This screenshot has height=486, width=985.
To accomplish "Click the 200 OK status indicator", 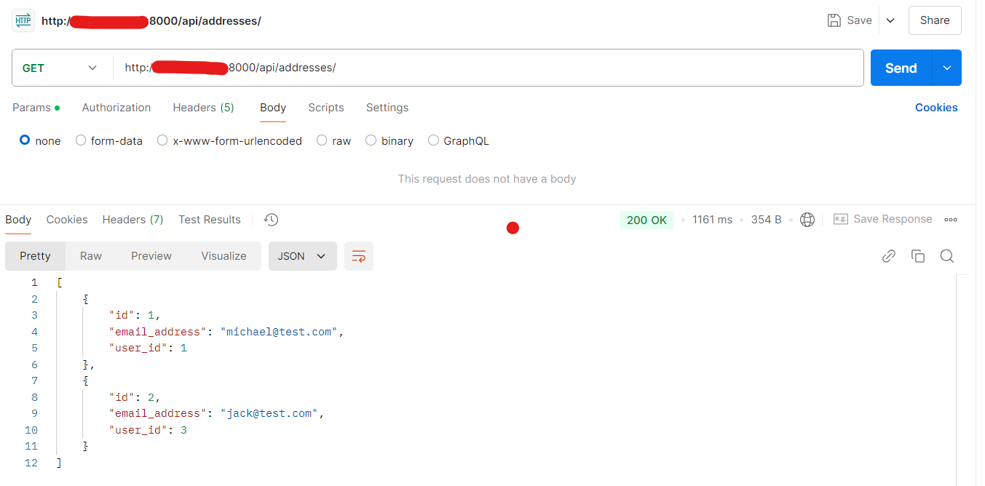I will point(646,219).
